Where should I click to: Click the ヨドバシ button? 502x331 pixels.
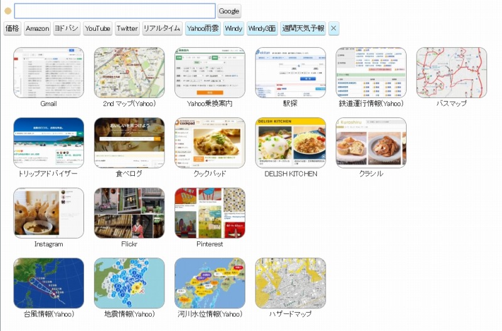point(67,28)
